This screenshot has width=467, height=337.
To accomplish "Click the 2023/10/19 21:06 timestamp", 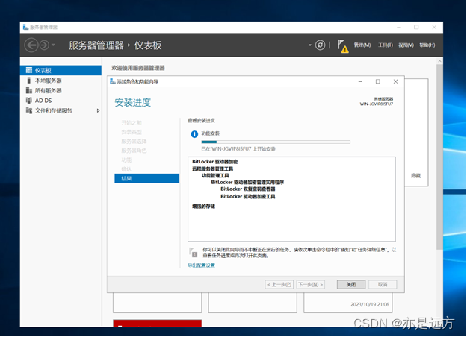I will [370, 305].
